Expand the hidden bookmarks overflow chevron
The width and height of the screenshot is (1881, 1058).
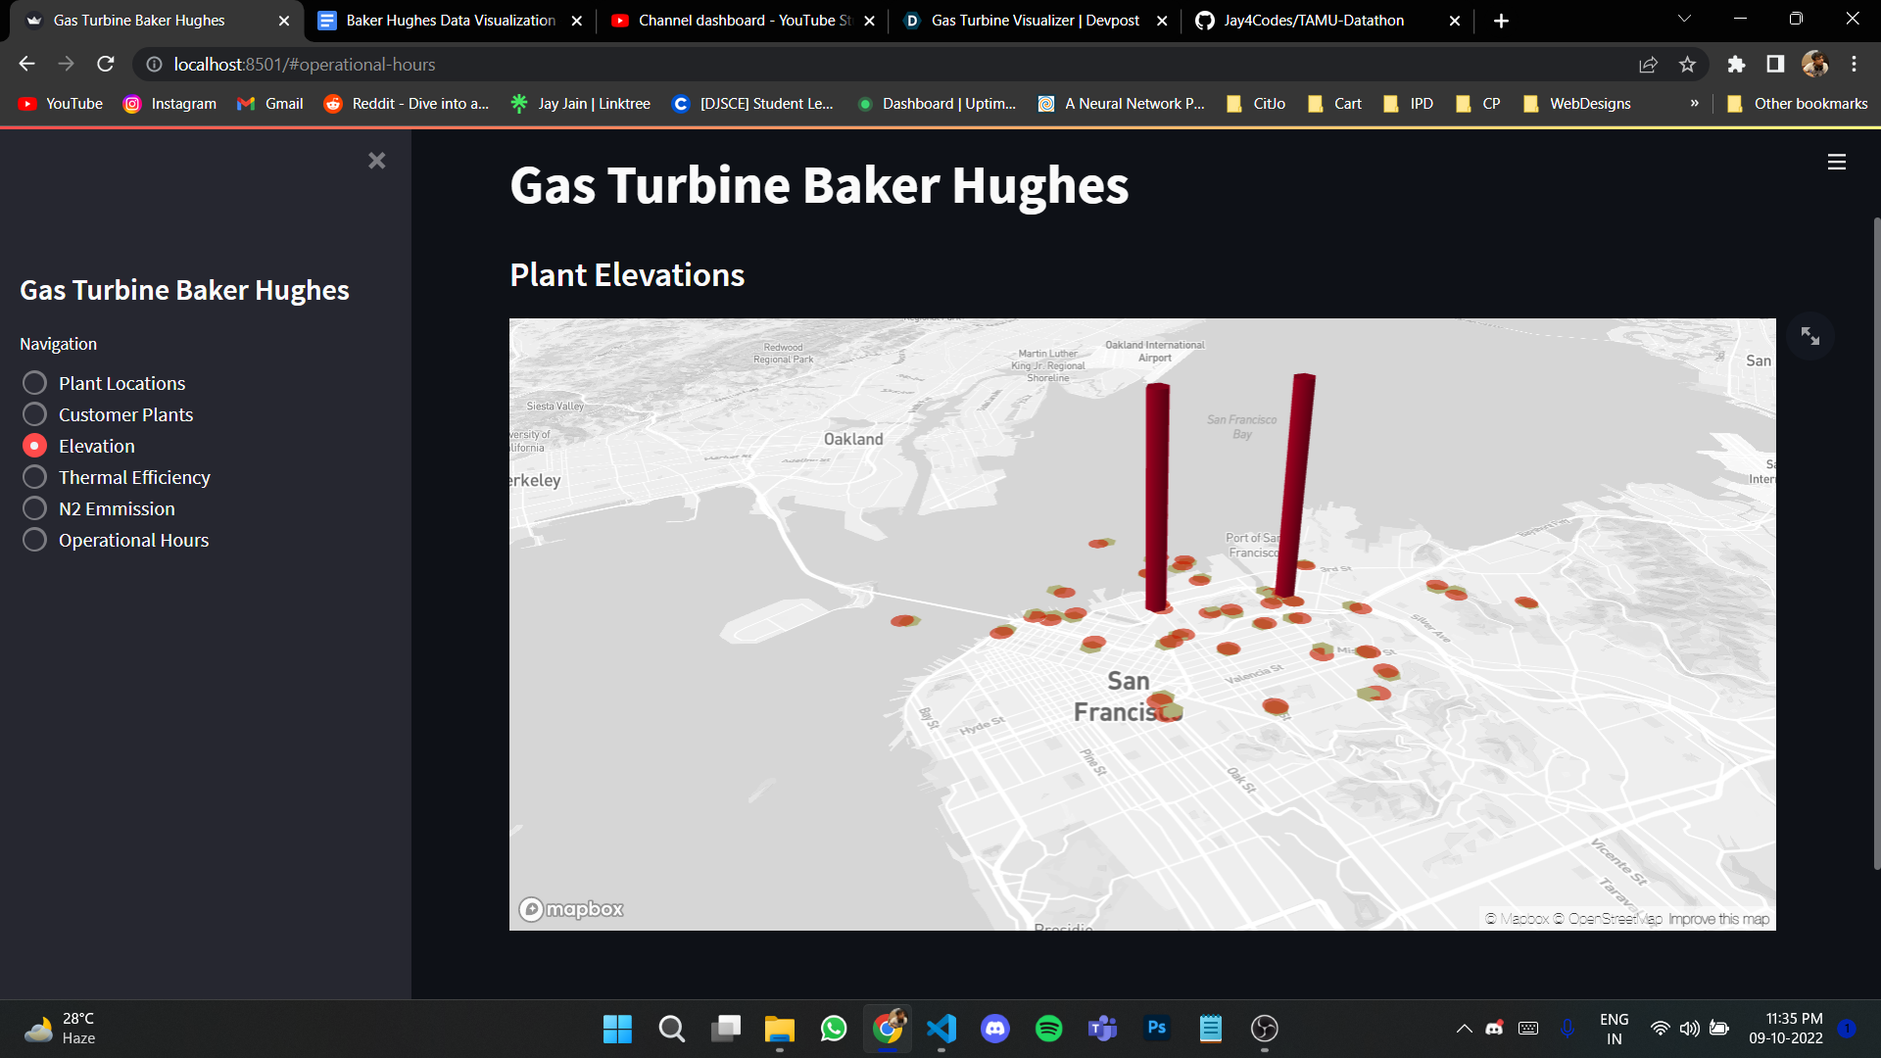coord(1694,104)
